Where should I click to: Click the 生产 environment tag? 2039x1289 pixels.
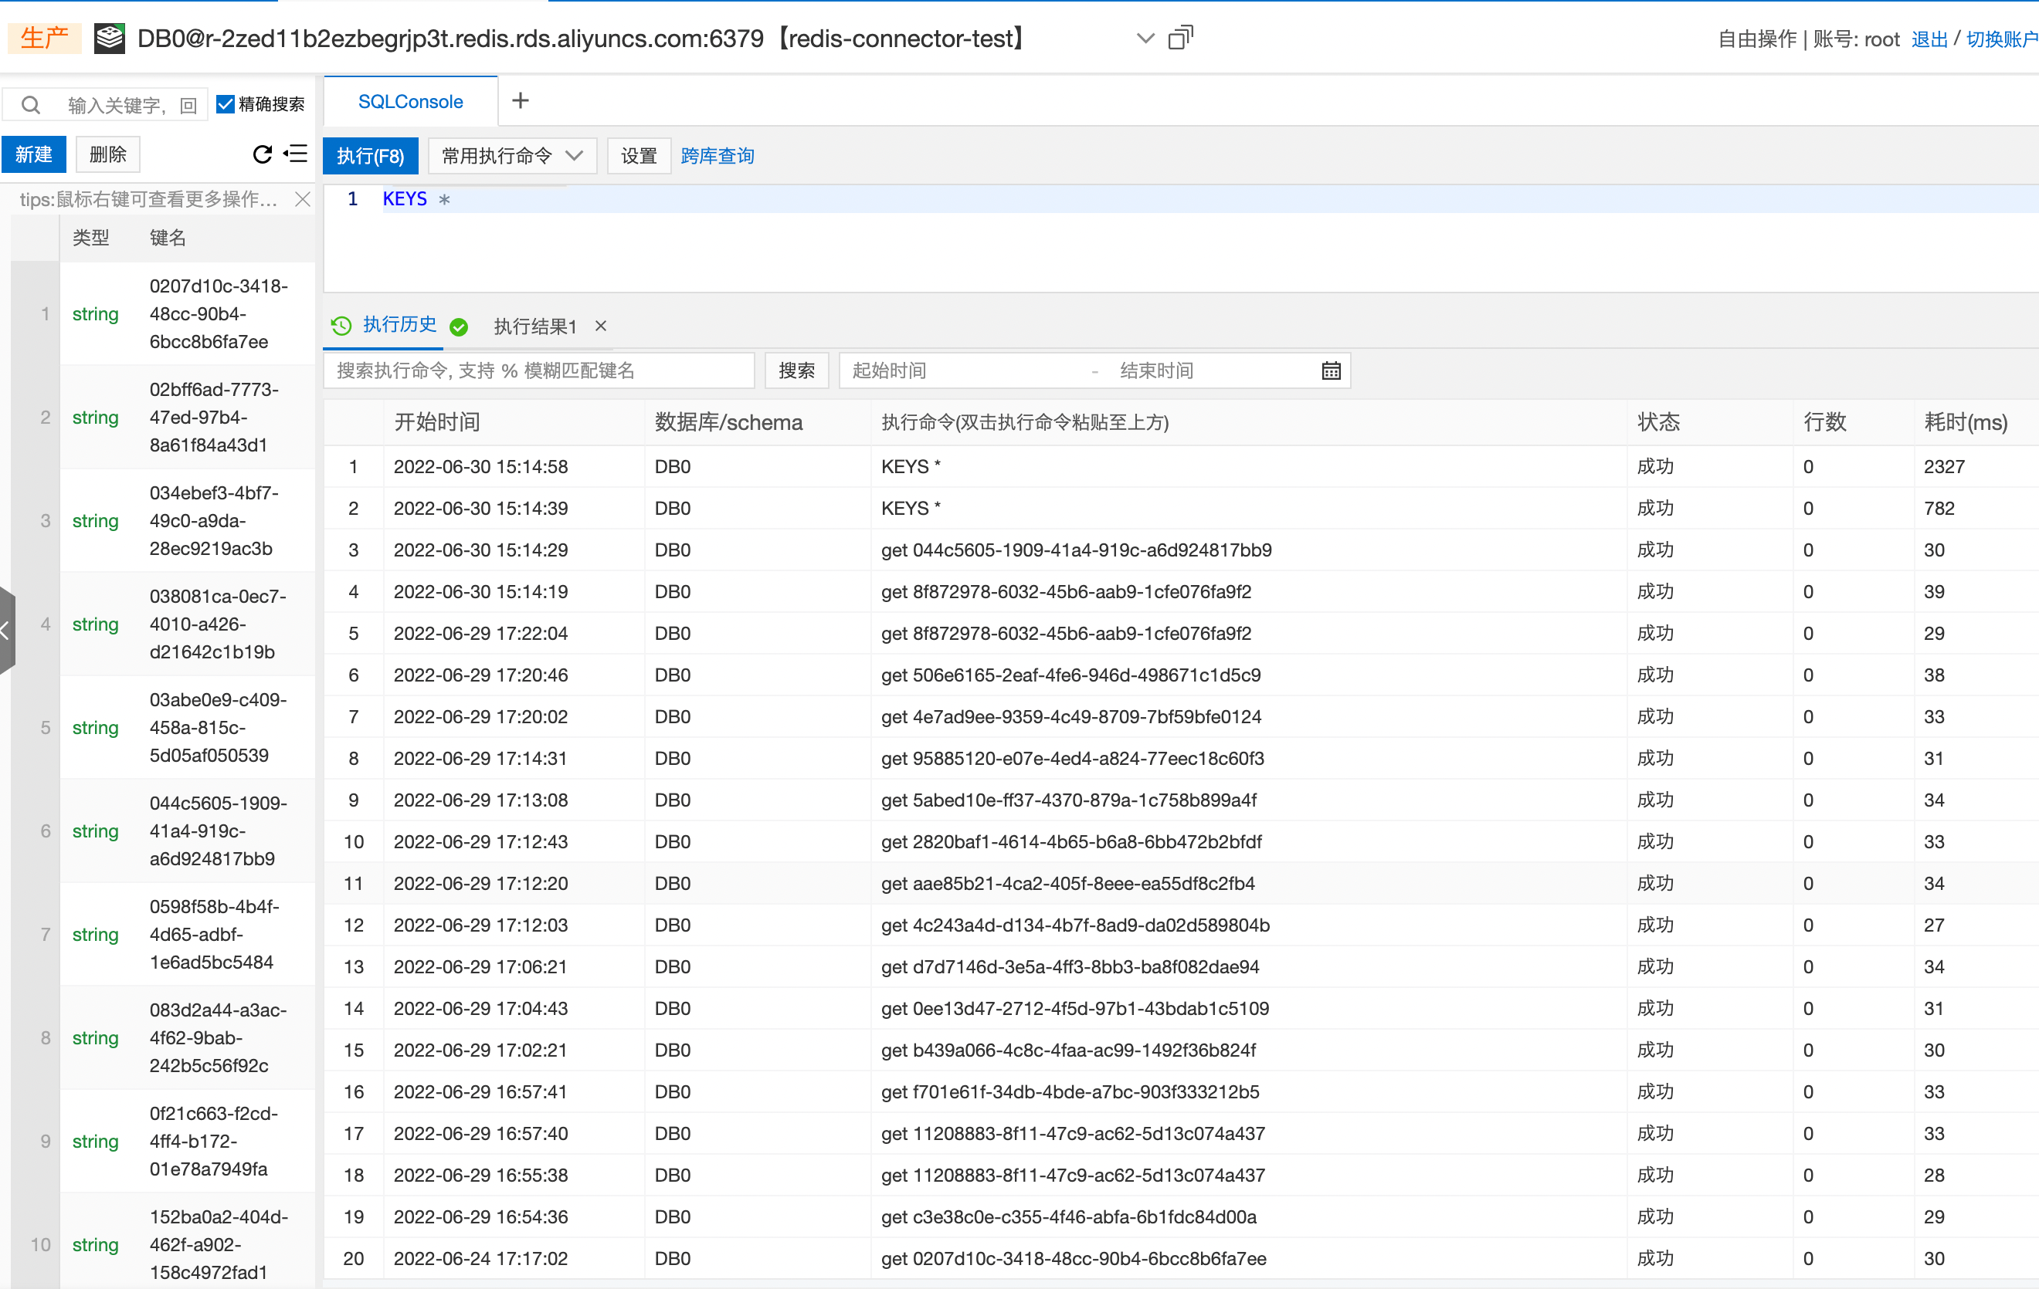44,38
